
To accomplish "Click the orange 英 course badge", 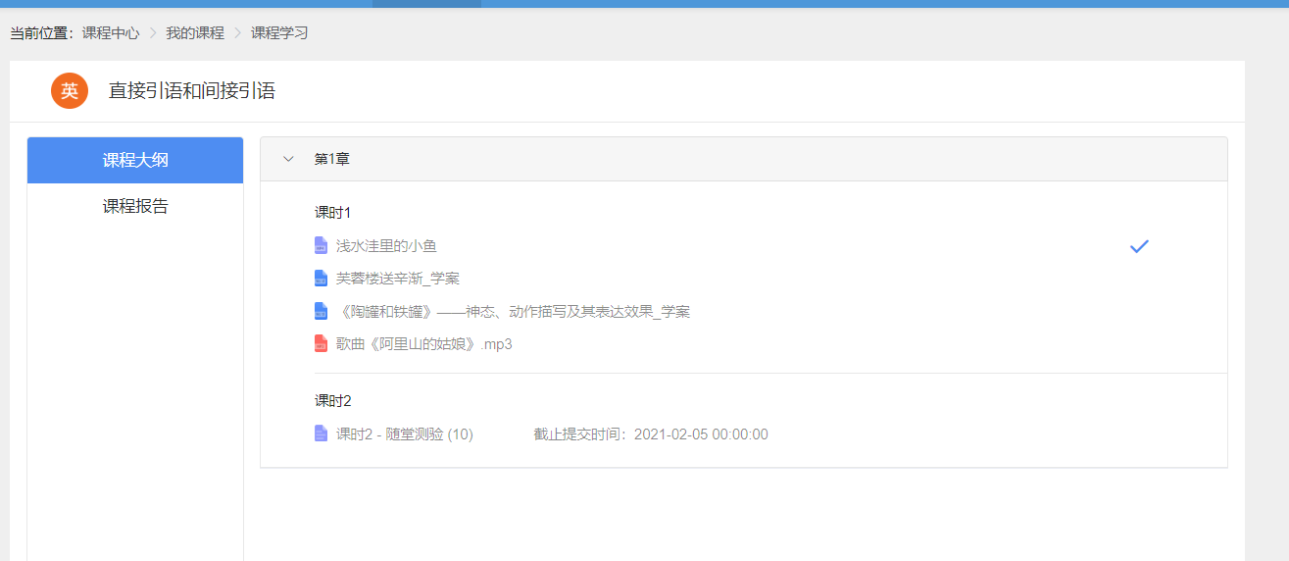I will pos(70,91).
